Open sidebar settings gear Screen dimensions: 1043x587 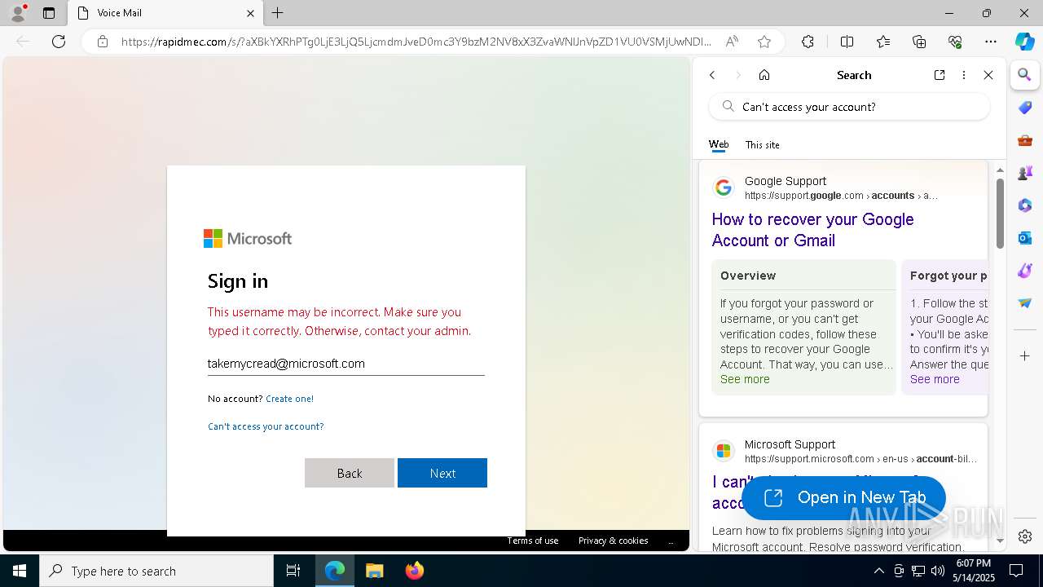tap(1025, 536)
